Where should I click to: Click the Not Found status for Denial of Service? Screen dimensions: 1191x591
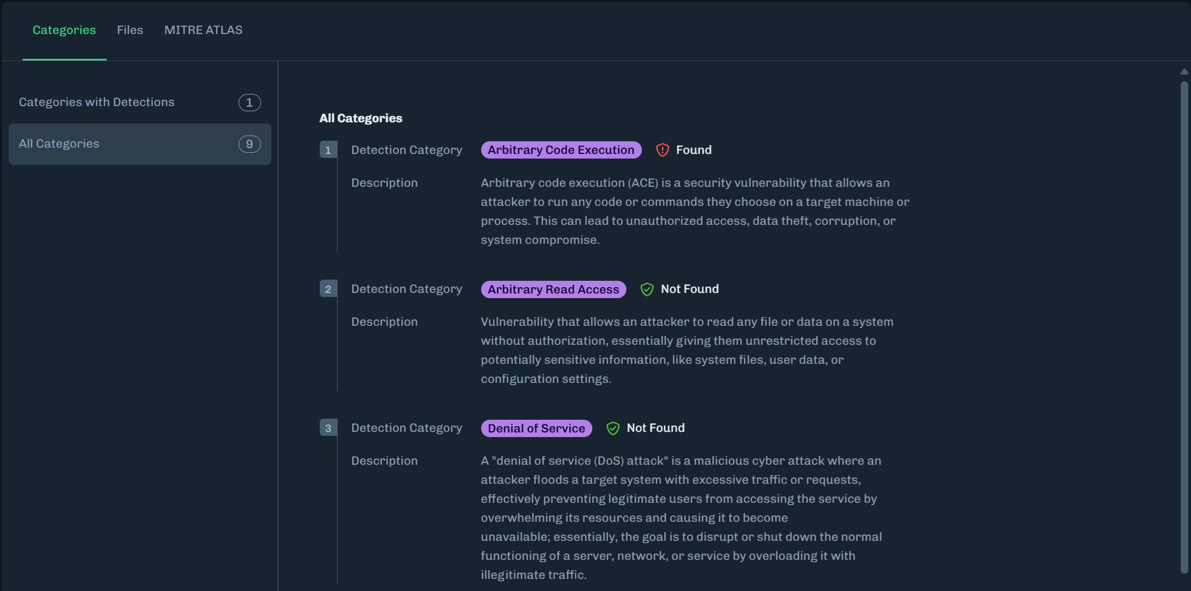(x=656, y=428)
